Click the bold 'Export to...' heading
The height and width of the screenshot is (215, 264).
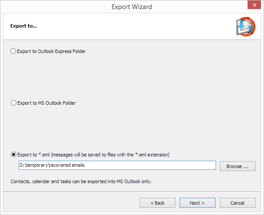(x=24, y=26)
